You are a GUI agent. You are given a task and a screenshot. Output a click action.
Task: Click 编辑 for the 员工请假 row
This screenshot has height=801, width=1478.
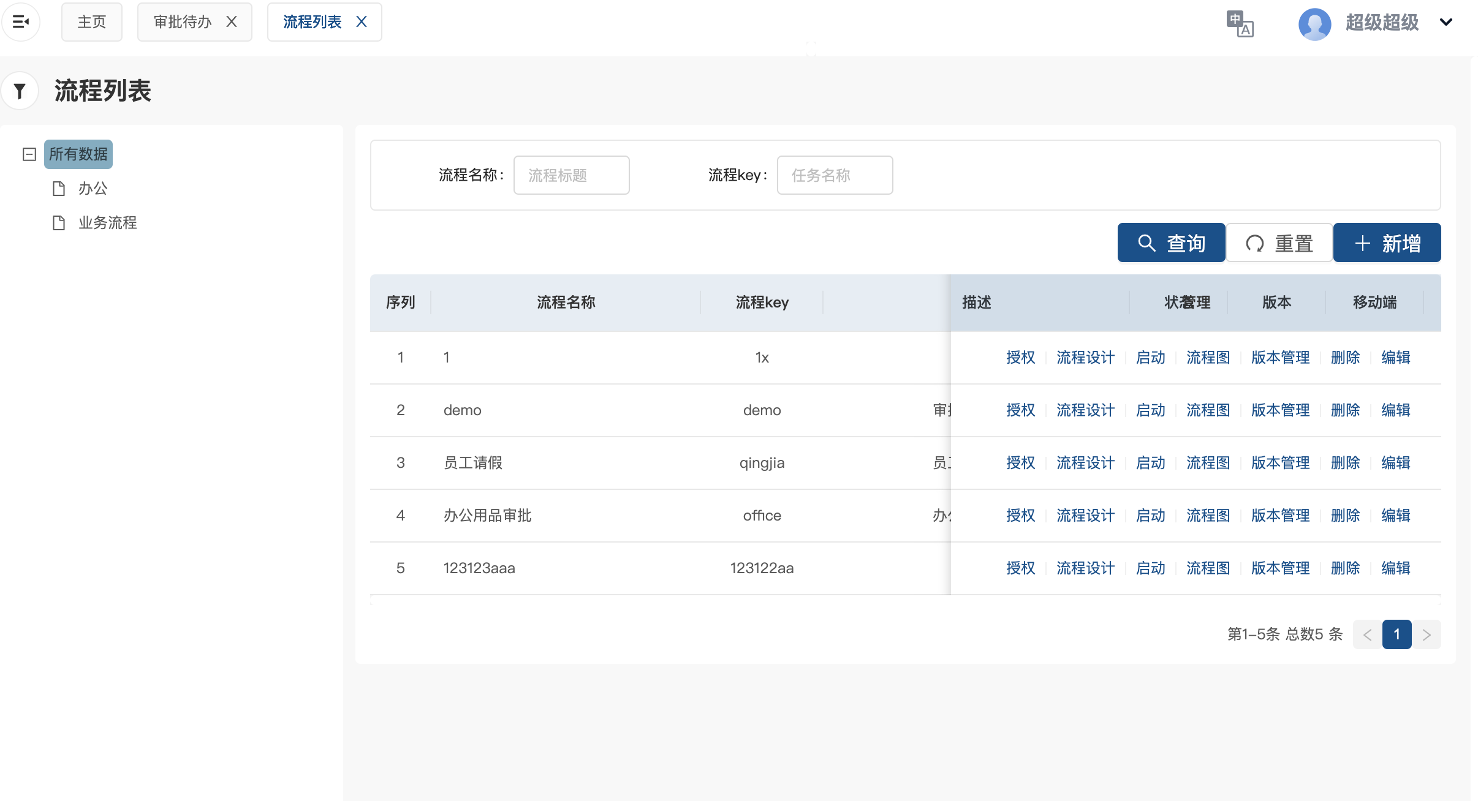(x=1396, y=463)
